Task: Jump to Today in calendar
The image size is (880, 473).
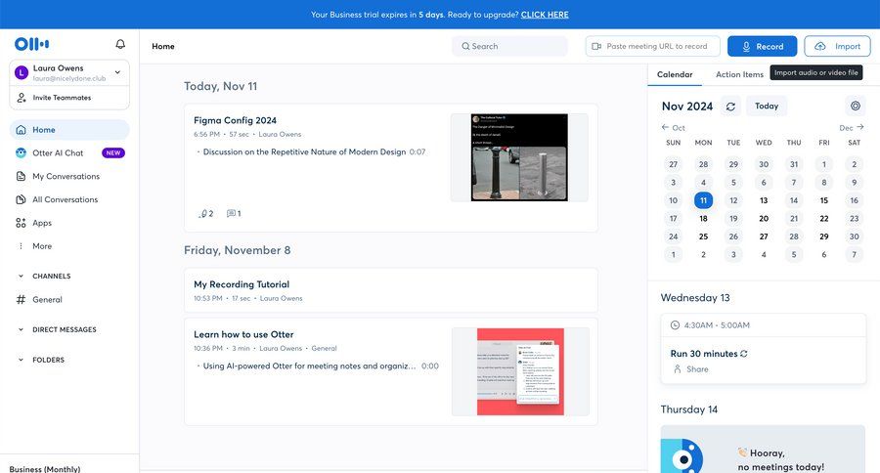Action: [766, 106]
